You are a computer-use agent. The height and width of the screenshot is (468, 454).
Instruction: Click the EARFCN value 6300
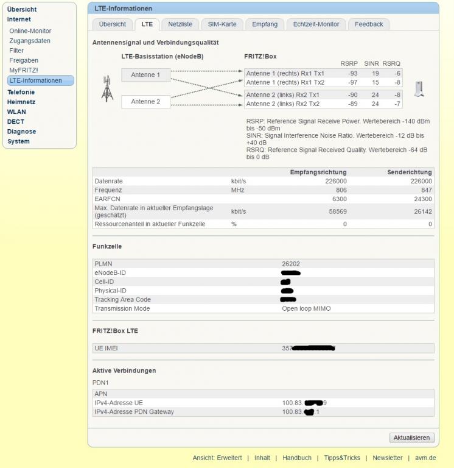click(340, 199)
